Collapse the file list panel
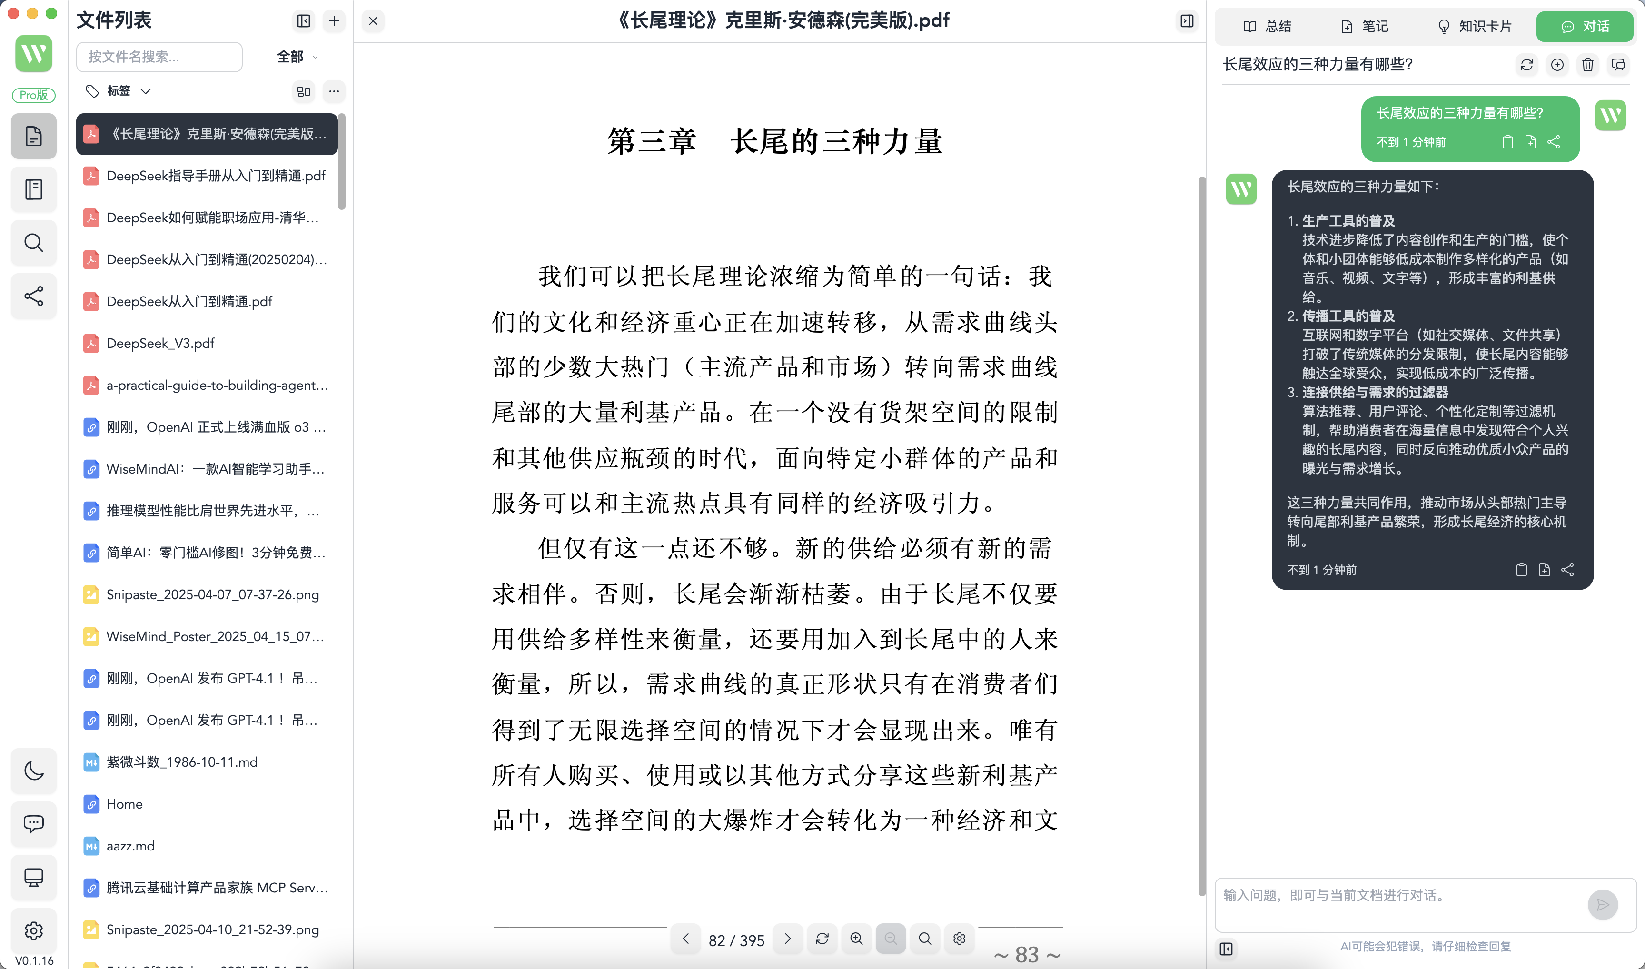 tap(304, 21)
